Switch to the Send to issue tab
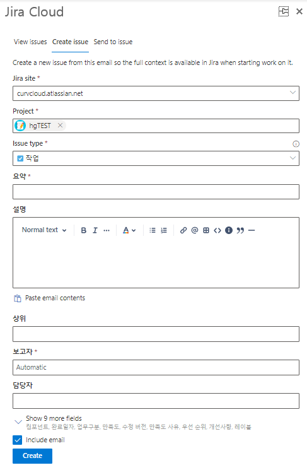Image resolution: width=307 pixels, height=470 pixels. tap(113, 42)
